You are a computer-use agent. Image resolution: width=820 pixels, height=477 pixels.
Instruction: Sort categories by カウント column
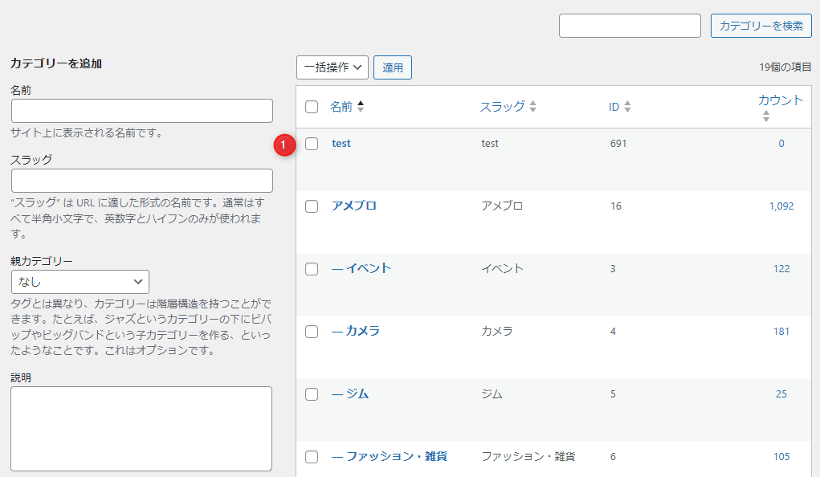780,100
